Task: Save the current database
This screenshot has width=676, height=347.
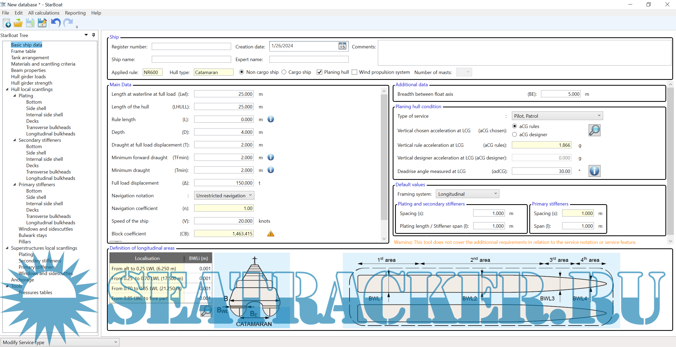Action: 30,23
